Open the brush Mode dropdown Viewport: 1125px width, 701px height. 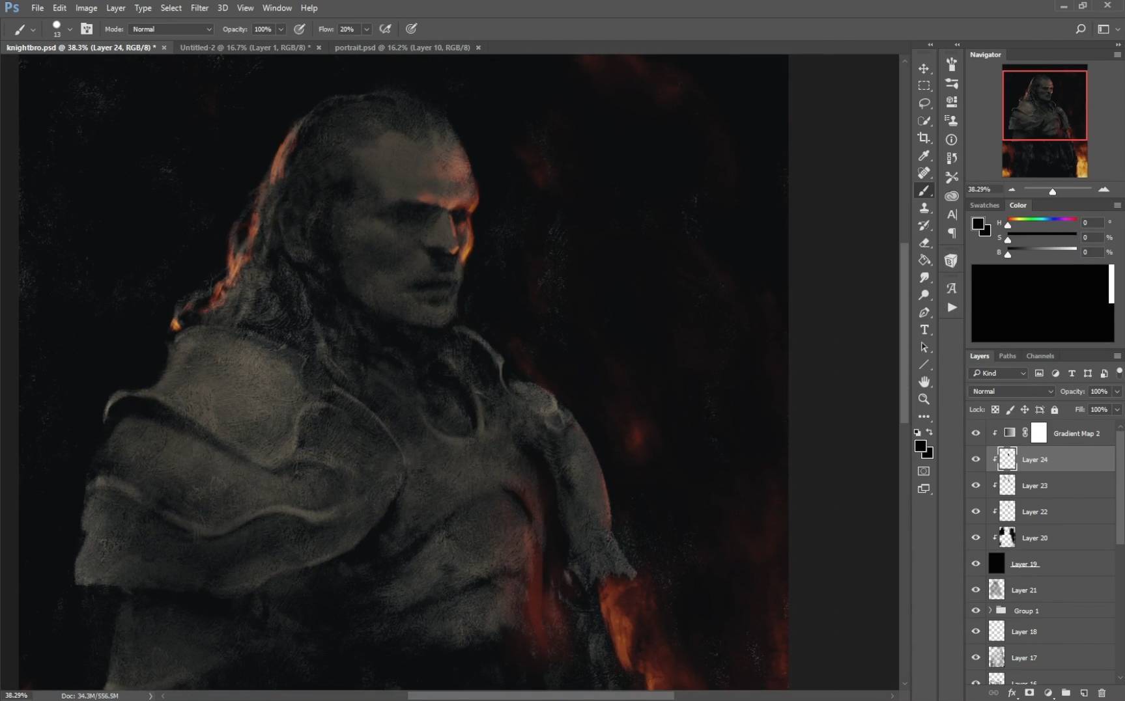171,29
